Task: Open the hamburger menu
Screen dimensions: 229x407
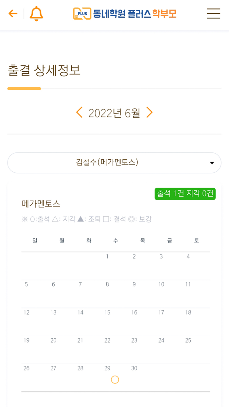Action: 214,14
